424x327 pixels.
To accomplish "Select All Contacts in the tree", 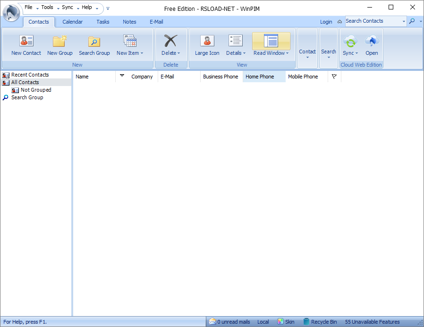I will point(25,82).
